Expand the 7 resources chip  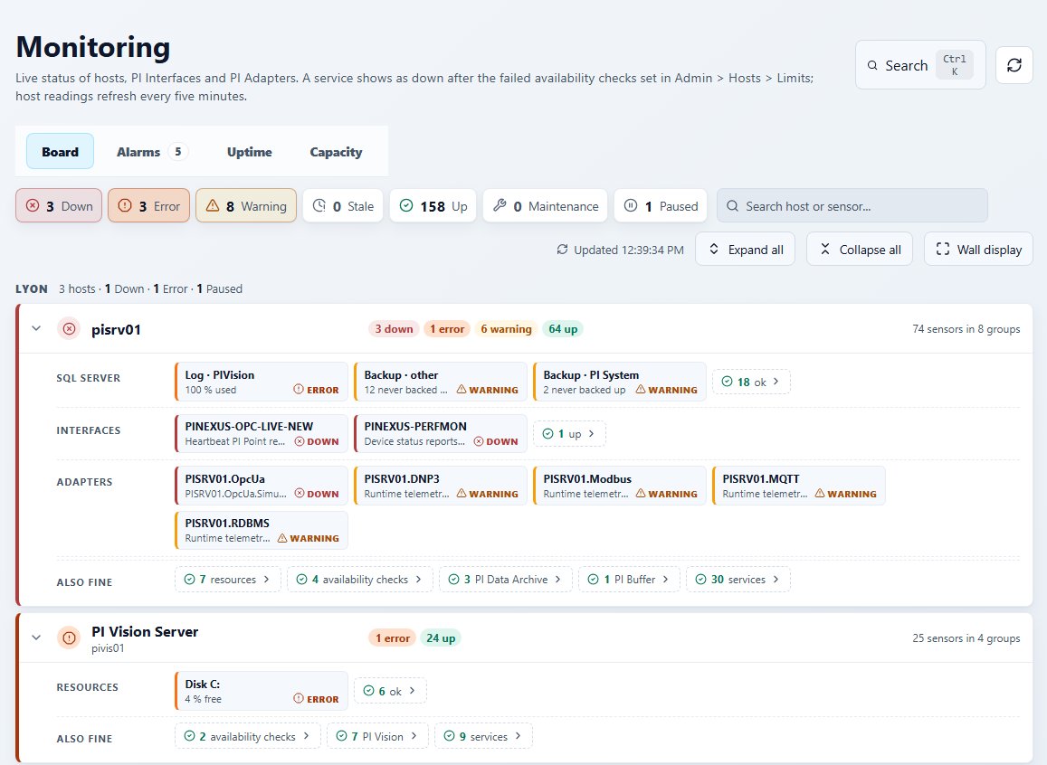227,579
